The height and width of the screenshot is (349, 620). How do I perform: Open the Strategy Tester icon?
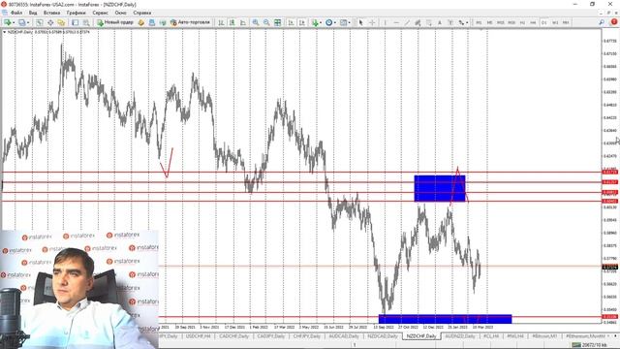coord(86,22)
